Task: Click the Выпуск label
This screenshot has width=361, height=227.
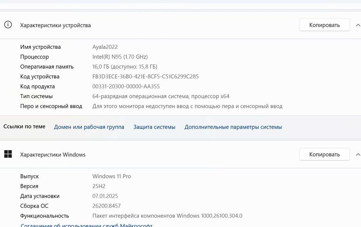Action: [x=30, y=176]
